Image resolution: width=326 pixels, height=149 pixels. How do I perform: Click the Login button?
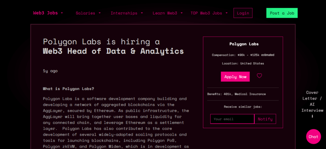pyautogui.click(x=243, y=13)
